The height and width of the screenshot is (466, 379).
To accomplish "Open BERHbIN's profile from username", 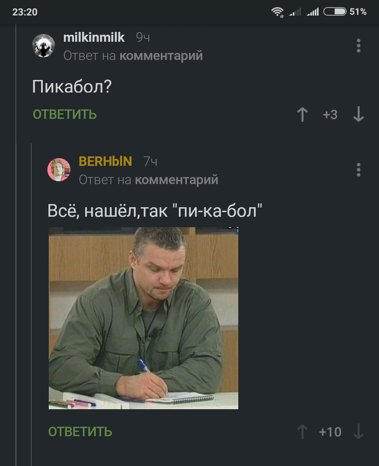I will [105, 161].
